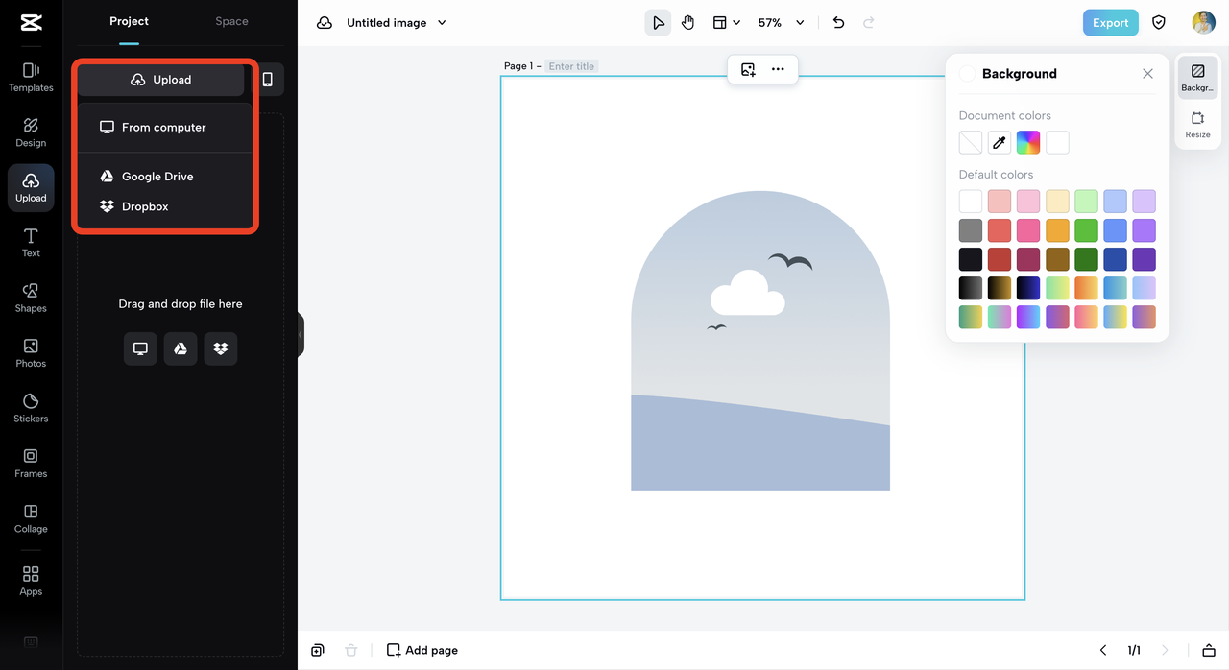Open the CapCut logo home icon

(31, 24)
